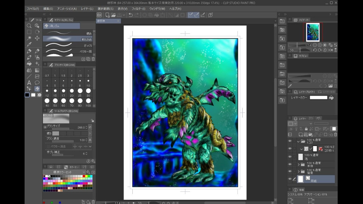Select the ベクター用 eraser sub tool

68,51
